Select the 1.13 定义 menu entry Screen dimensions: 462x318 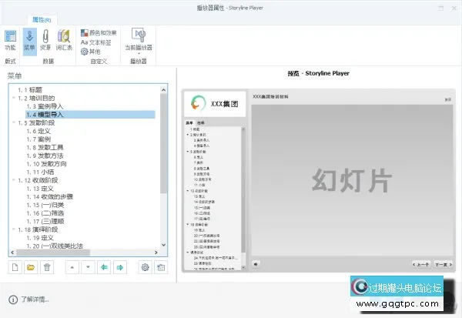(x=40, y=189)
